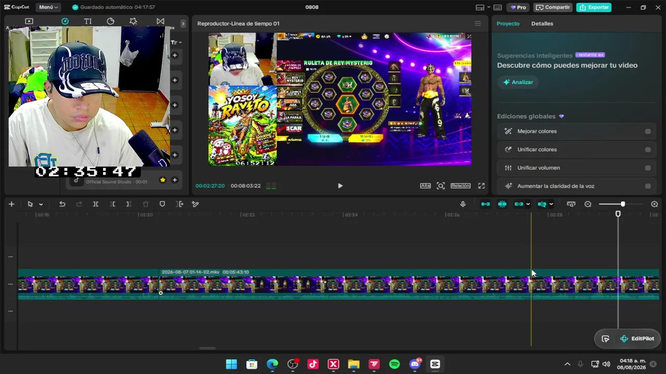Image resolution: width=666 pixels, height=374 pixels.
Task: Expand more media tabs with the chevron
Action: (183, 23)
